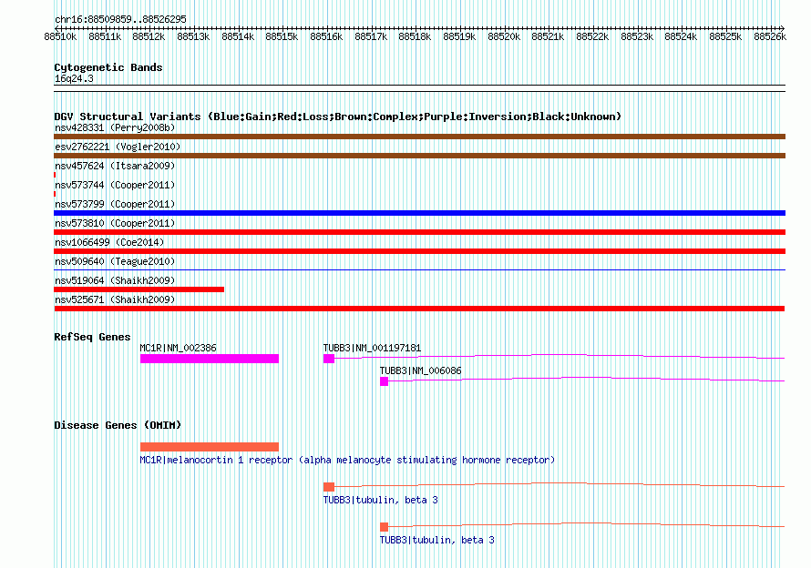This screenshot has width=811, height=568.
Task: Click the 16q24.3 cytogenetic band label
Action: pos(74,78)
